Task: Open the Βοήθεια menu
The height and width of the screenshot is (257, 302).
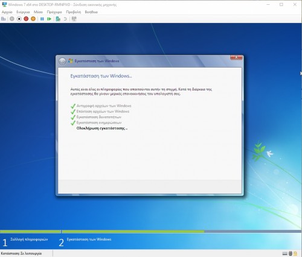Action: point(91,12)
